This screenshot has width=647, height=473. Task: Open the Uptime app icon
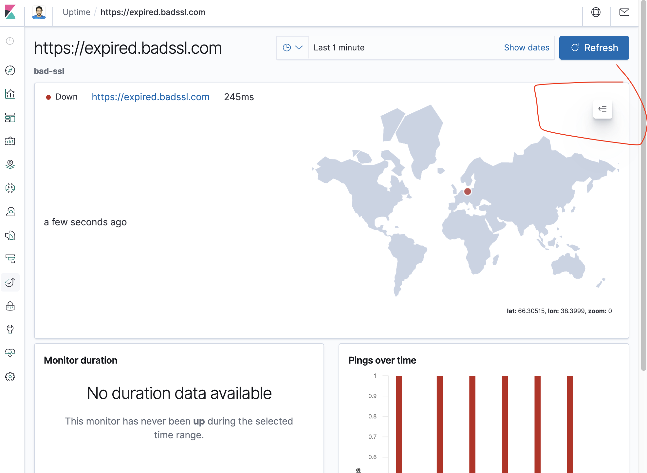pyautogui.click(x=10, y=282)
